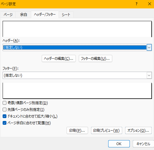Open 印刷プレビュー(W)
This screenshot has height=150, width=154.
(106, 131)
